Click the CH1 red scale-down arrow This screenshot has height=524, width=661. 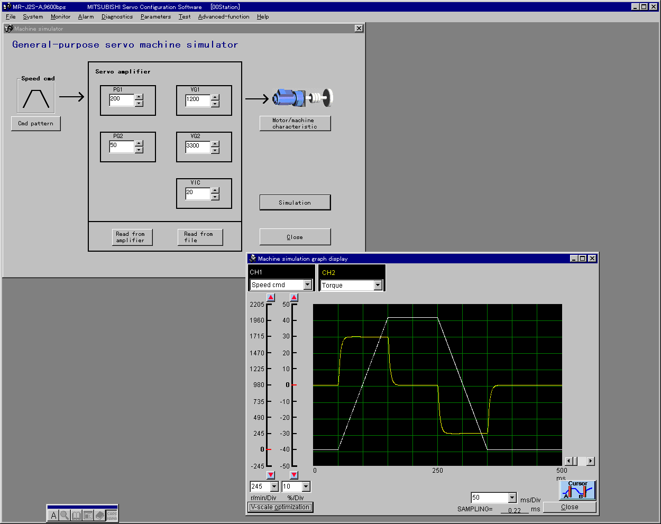tap(271, 475)
